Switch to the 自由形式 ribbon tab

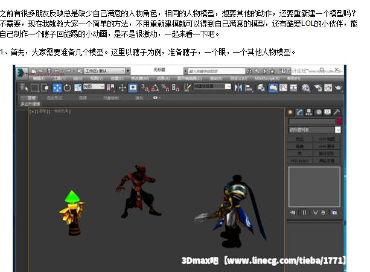[55, 98]
